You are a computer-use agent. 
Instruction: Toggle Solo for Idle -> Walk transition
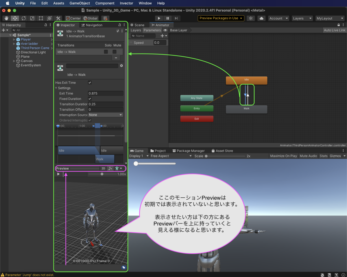tap(106, 52)
